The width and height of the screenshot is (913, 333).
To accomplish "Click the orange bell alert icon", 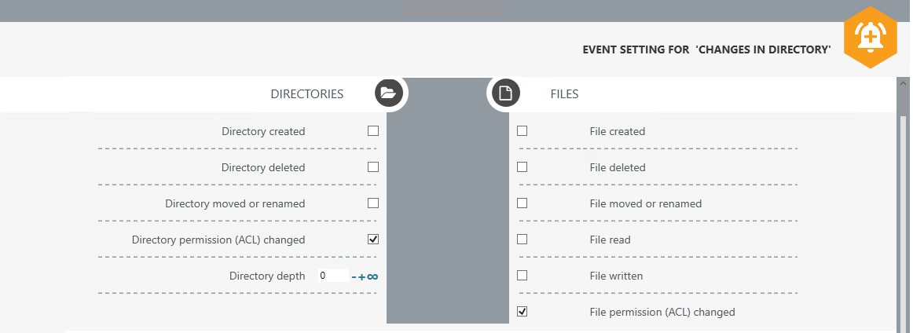I will (x=870, y=37).
